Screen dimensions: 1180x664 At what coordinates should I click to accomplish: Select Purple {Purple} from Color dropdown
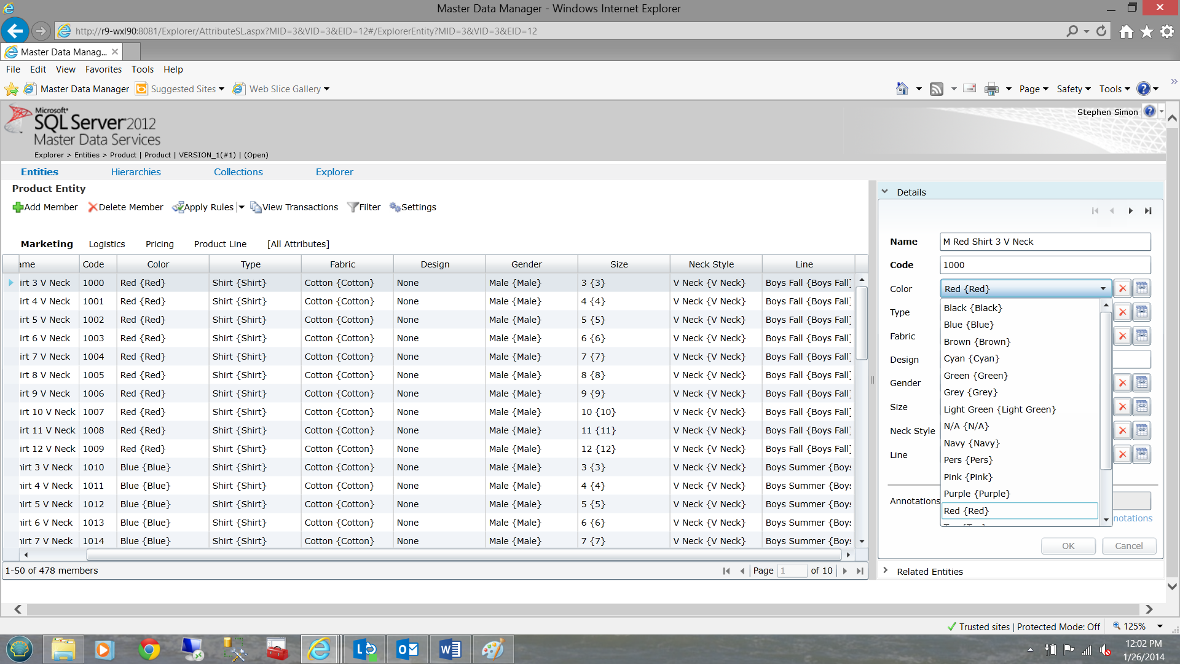(x=976, y=493)
